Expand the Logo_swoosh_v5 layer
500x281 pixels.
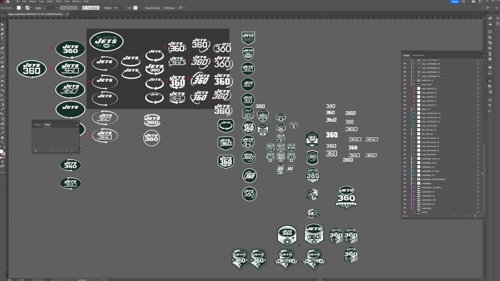414,89
